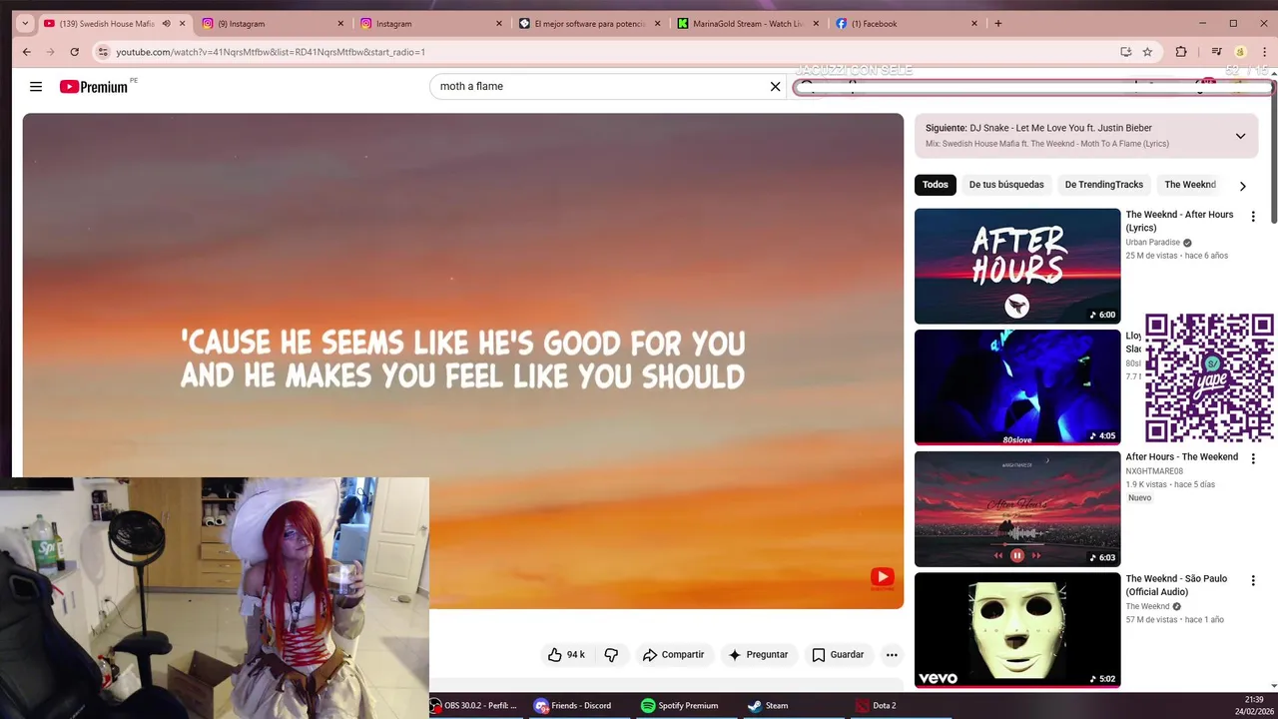Switch to the second Instagram tab
Viewport: 1278px width, 719px height.
[429, 23]
